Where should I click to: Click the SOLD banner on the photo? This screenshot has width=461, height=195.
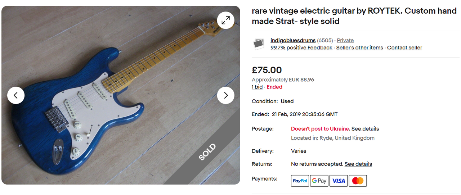click(207, 152)
